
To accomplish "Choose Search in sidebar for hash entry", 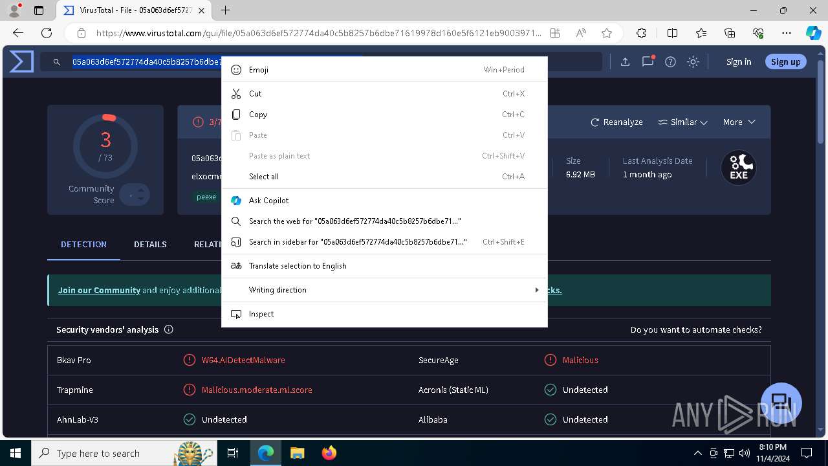I will pyautogui.click(x=384, y=242).
